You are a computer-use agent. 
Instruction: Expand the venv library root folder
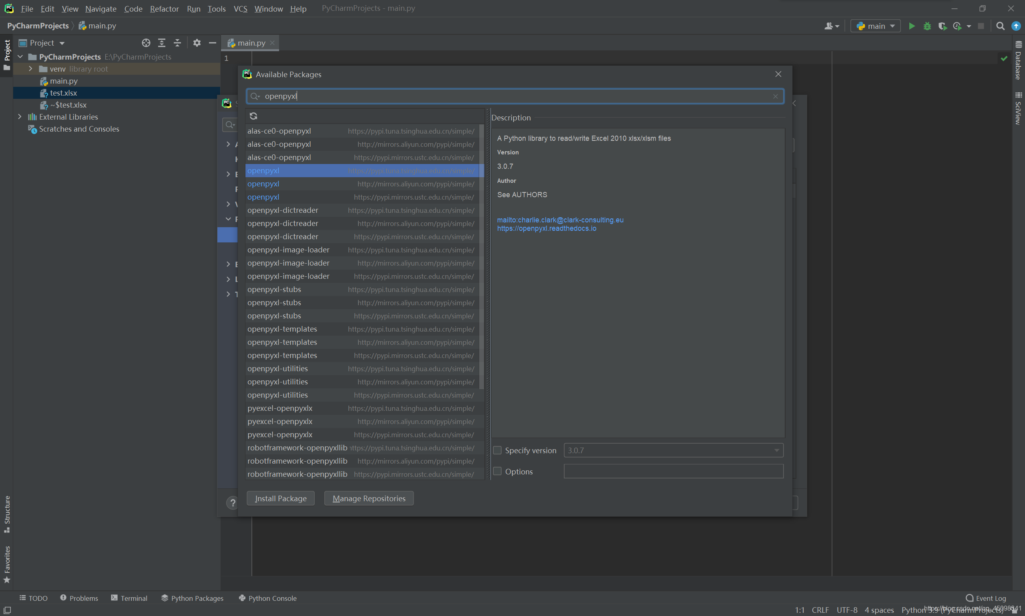[x=30, y=68]
